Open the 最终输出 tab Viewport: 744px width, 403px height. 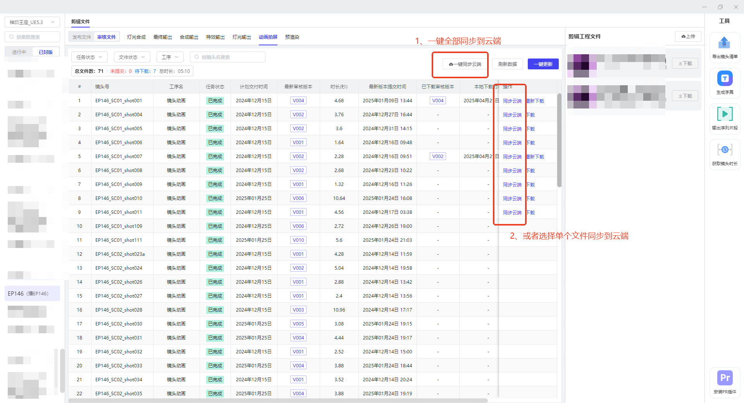[x=163, y=37]
